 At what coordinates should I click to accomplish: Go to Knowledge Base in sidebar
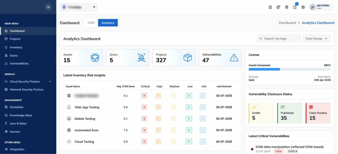pos(21,115)
